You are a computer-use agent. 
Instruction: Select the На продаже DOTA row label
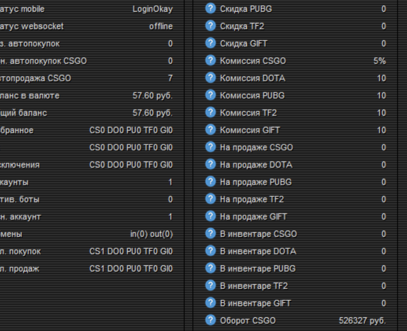[256, 165]
